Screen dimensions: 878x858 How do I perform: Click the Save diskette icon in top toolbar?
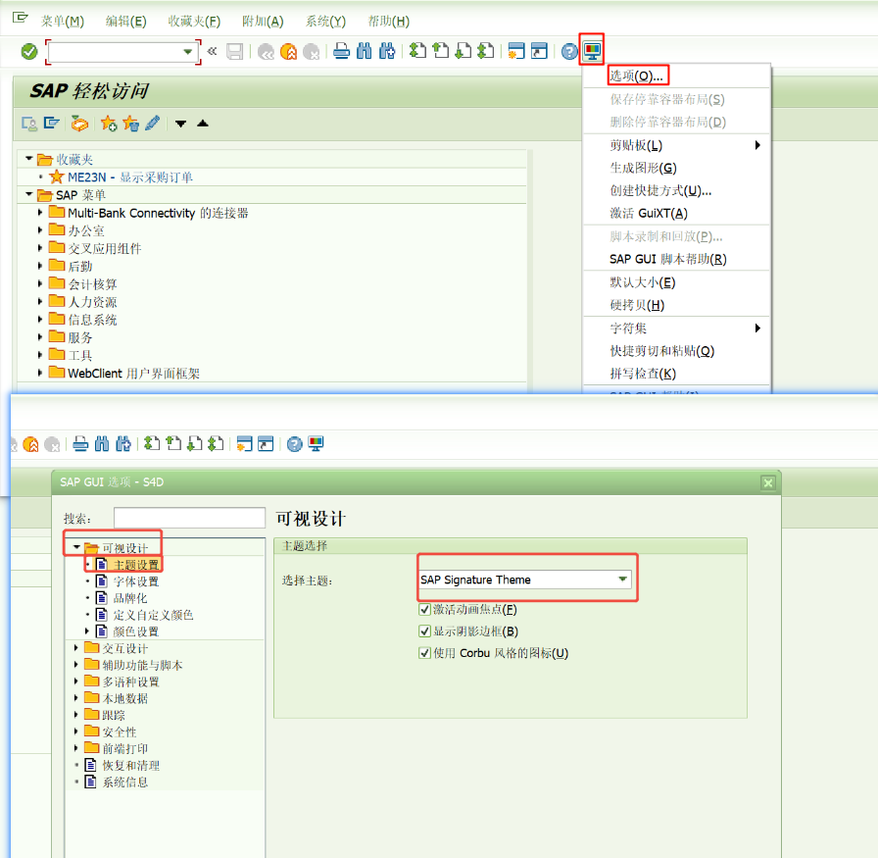pyautogui.click(x=234, y=52)
